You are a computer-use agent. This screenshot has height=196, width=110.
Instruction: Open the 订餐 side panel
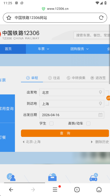coord(7,137)
